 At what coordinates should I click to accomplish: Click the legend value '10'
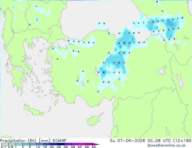[x=38, y=147]
